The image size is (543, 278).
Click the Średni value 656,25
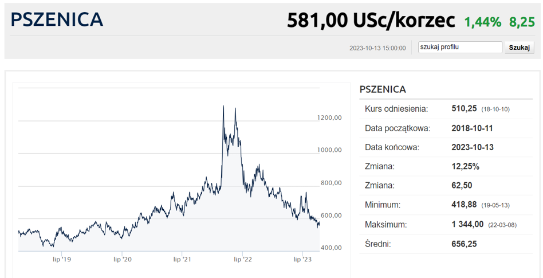[465, 244]
